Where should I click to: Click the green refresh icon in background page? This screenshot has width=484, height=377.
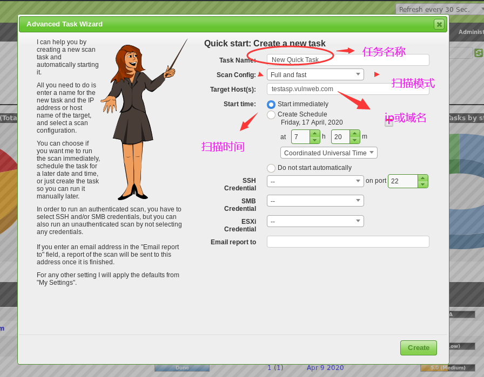[479, 53]
